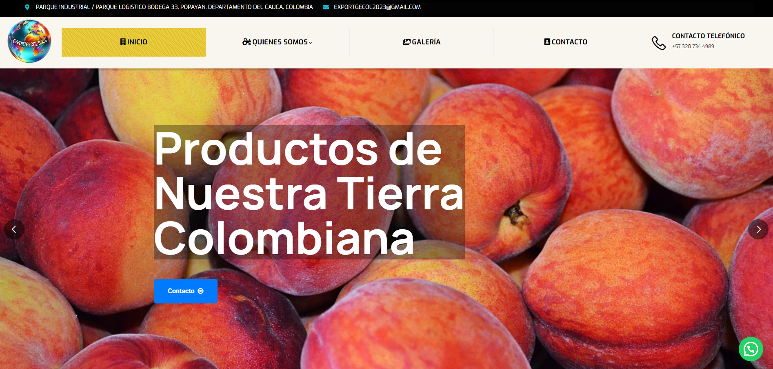This screenshot has height=369, width=773.
Task: Click the tractor icon beside Quienes Somos
Action: click(x=247, y=42)
